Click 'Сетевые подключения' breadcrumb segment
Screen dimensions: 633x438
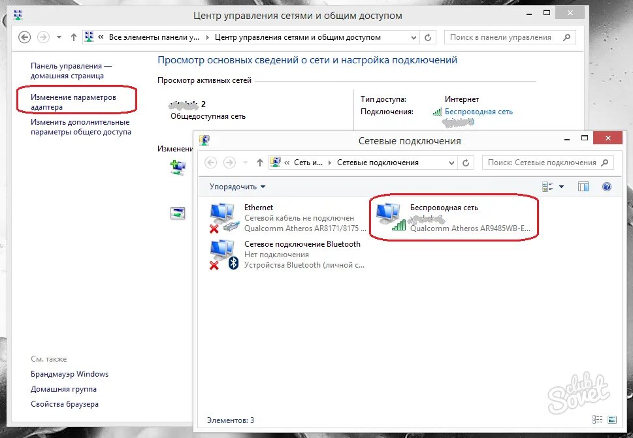click(x=378, y=163)
